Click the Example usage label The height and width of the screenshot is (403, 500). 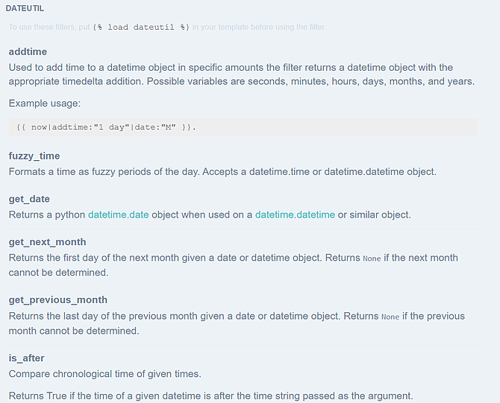pos(45,104)
